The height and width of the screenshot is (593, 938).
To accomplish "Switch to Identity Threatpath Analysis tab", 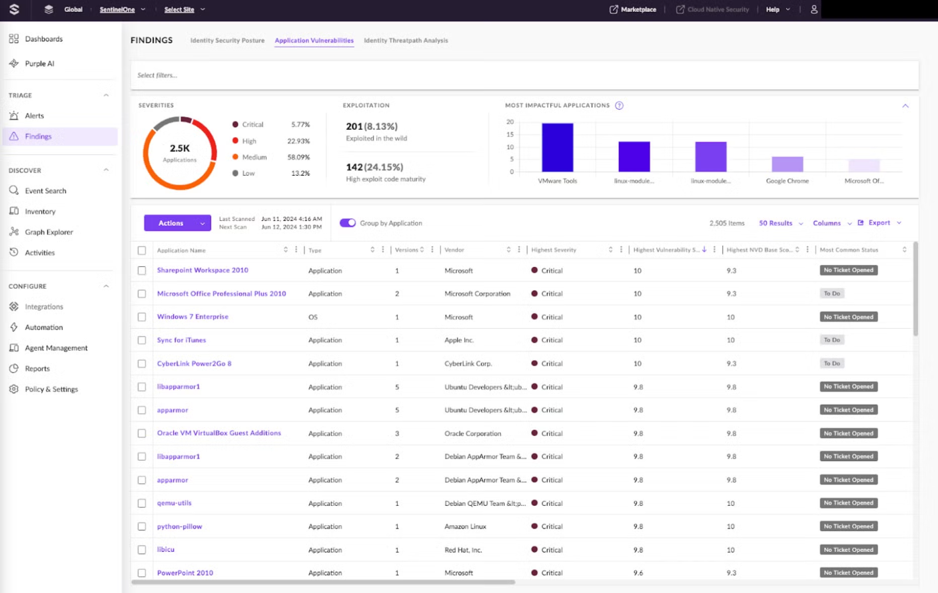I will point(406,41).
